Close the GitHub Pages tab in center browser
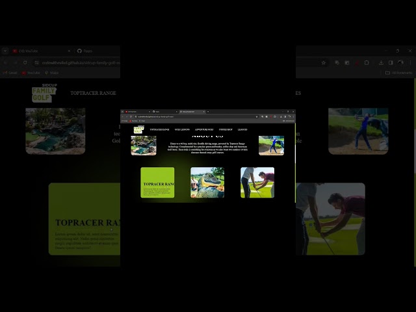This screenshot has width=416, height=312. tap(177, 112)
